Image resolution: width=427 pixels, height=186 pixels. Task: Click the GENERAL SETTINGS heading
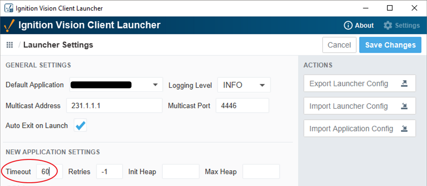[x=38, y=65]
